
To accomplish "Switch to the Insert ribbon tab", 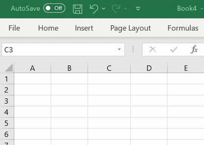I will click(84, 28).
